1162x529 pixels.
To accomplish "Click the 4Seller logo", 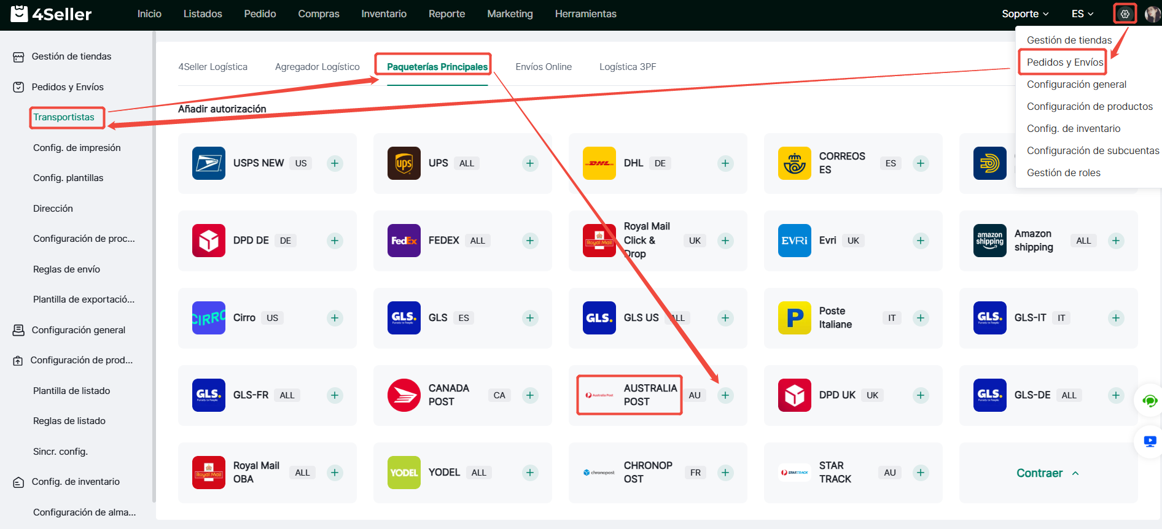I will (51, 14).
